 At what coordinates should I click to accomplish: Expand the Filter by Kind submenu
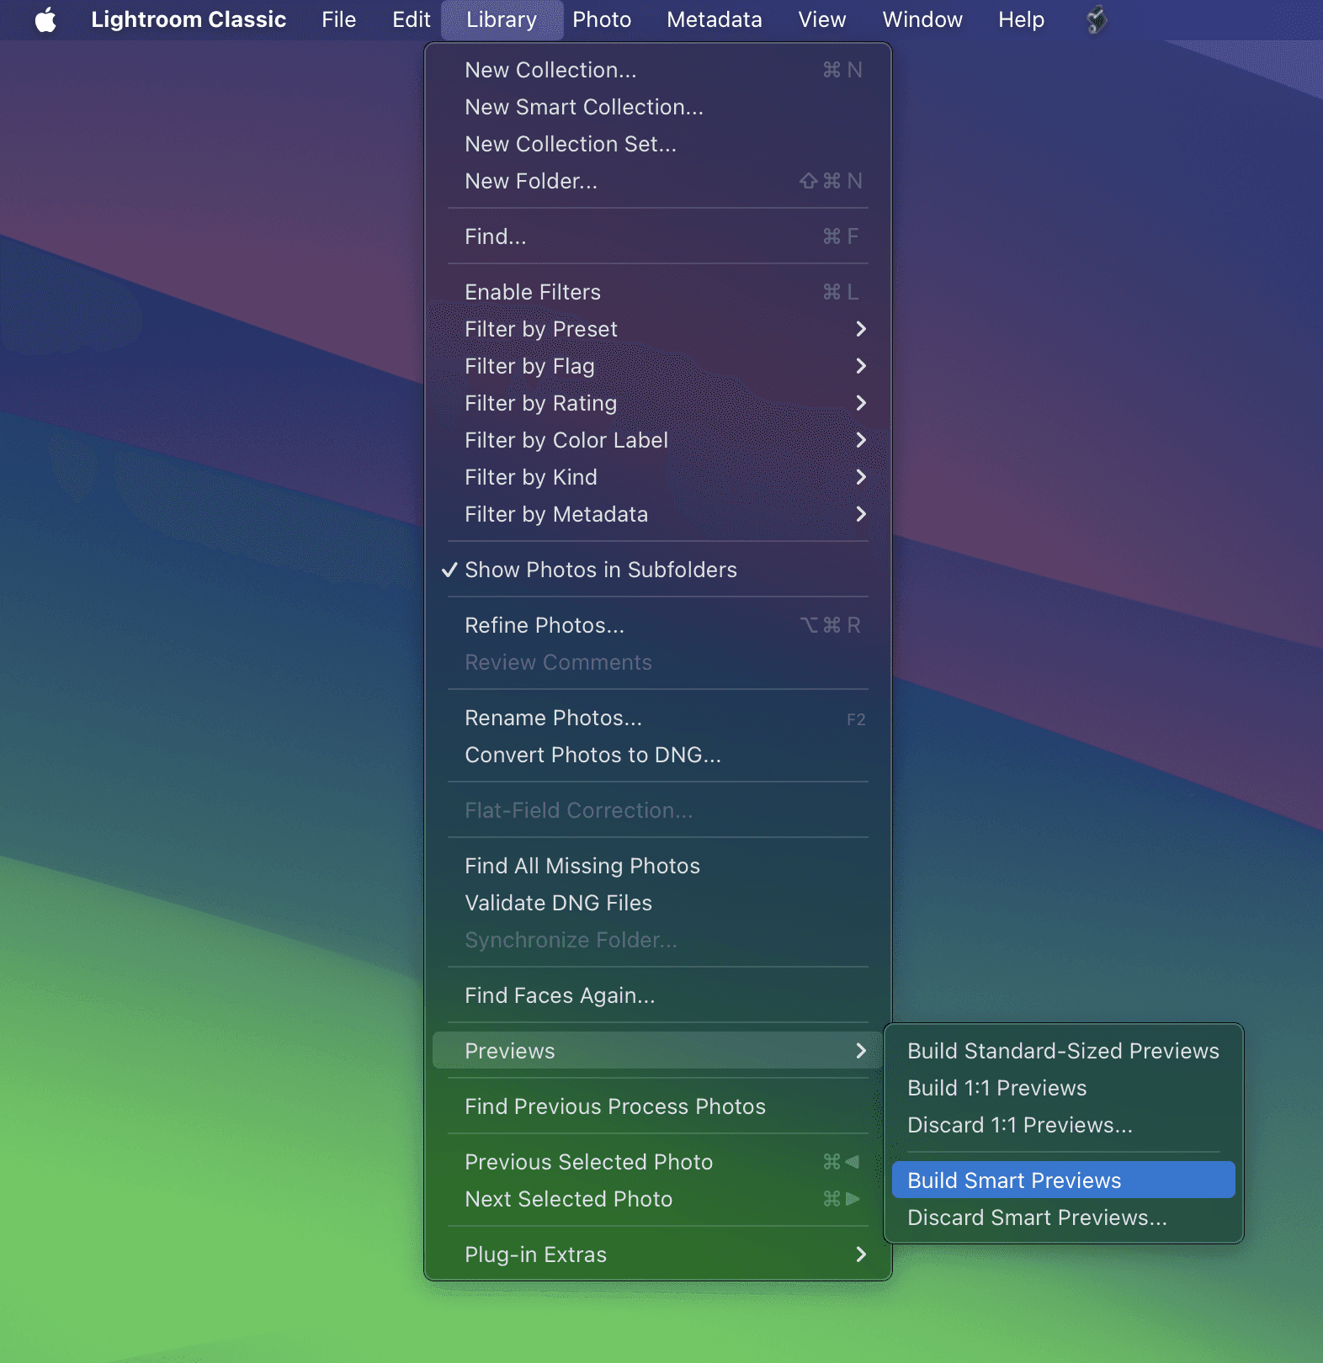658,477
